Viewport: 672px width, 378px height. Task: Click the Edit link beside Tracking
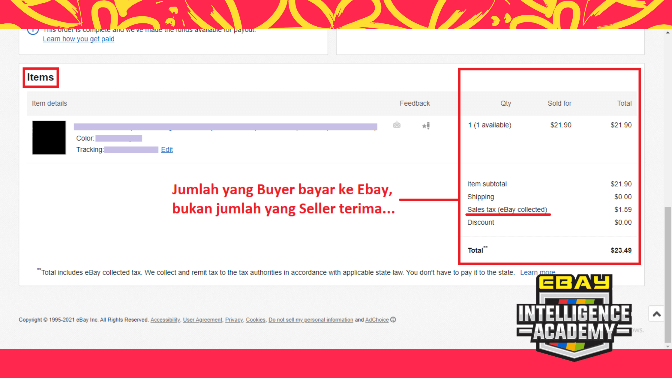pos(167,150)
